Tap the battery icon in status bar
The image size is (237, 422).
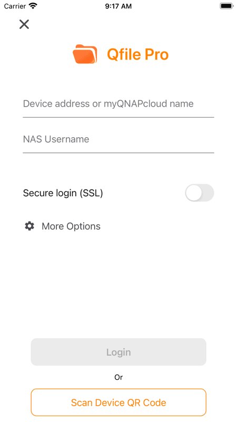pos(226,6)
